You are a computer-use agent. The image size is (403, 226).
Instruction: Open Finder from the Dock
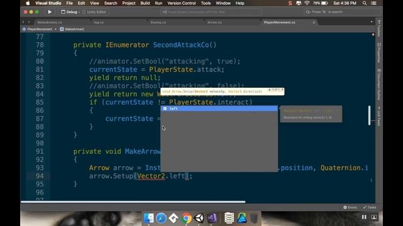(x=149, y=218)
